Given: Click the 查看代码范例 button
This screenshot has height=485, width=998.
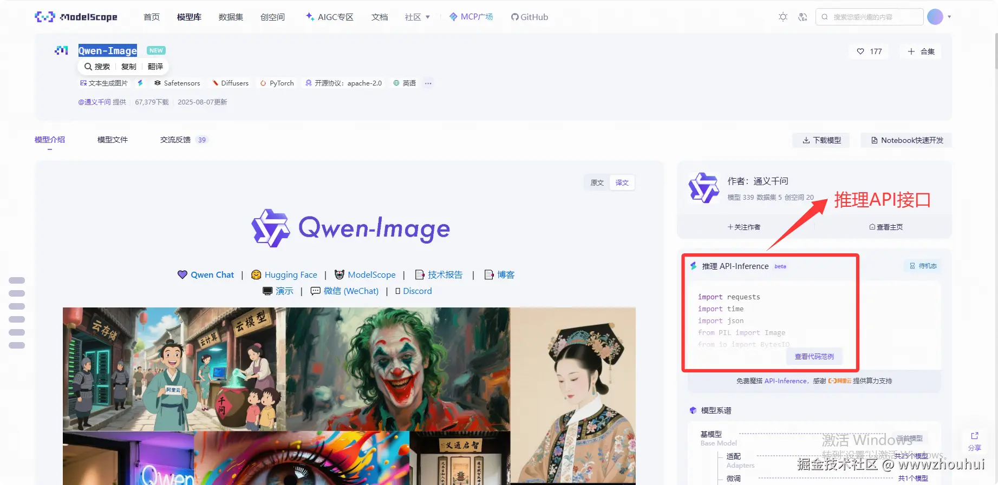Looking at the screenshot, I should [x=814, y=356].
